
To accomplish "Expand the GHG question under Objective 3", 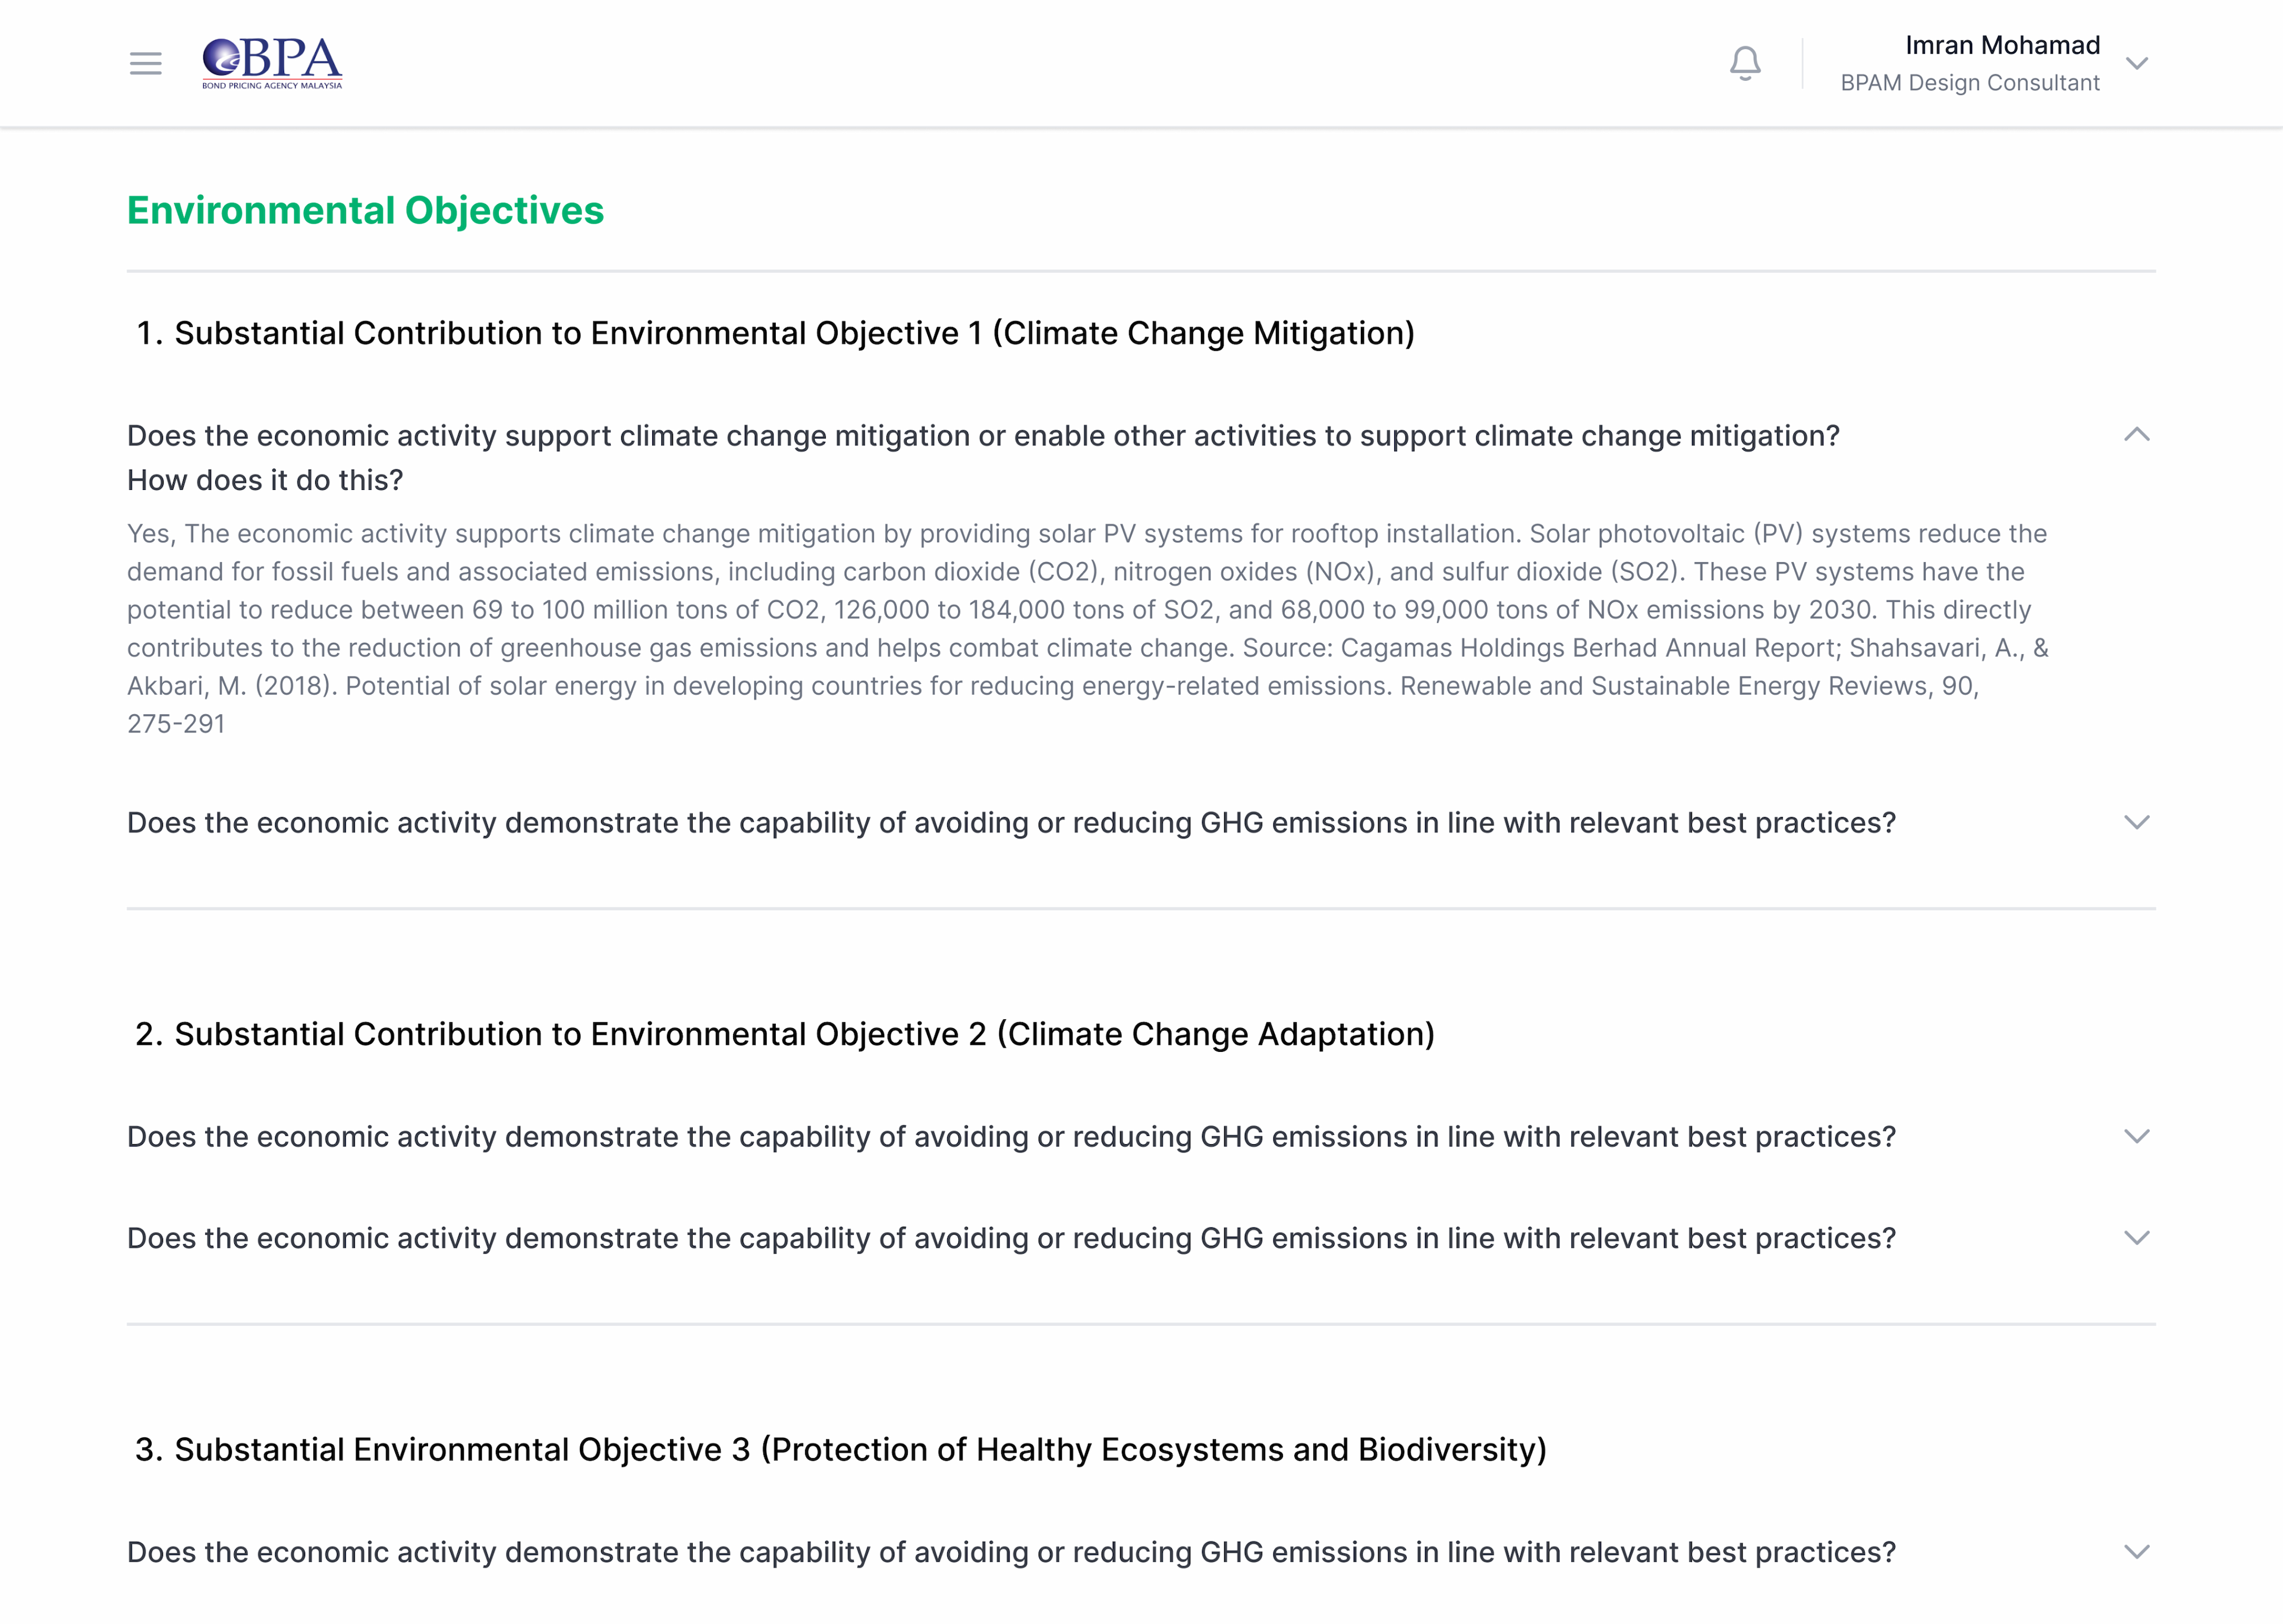I will pos(2137,1552).
